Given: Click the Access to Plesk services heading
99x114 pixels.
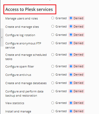Looking at the screenshot, I should pyautogui.click(x=29, y=9).
